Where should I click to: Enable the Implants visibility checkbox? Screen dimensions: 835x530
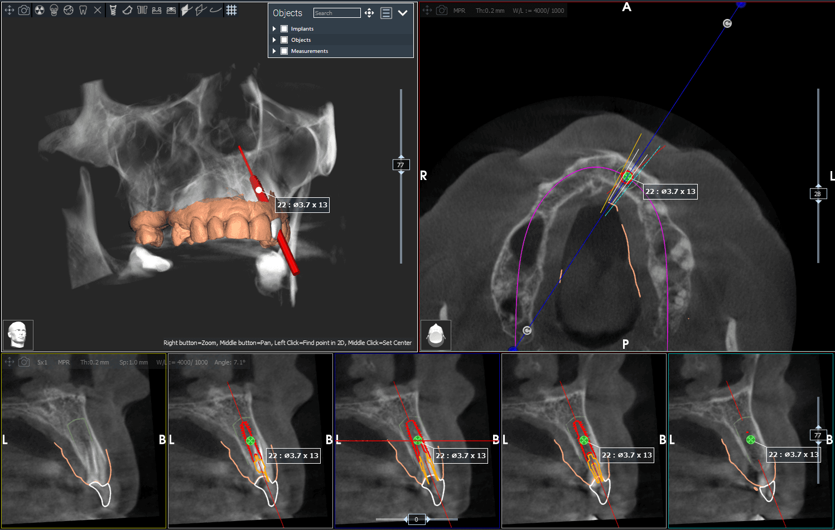(x=283, y=28)
